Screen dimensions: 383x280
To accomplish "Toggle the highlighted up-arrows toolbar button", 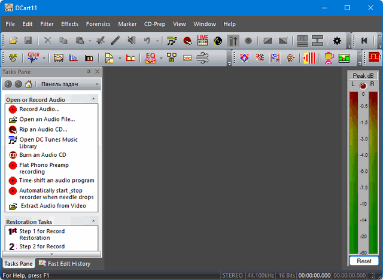I will coord(233,41).
